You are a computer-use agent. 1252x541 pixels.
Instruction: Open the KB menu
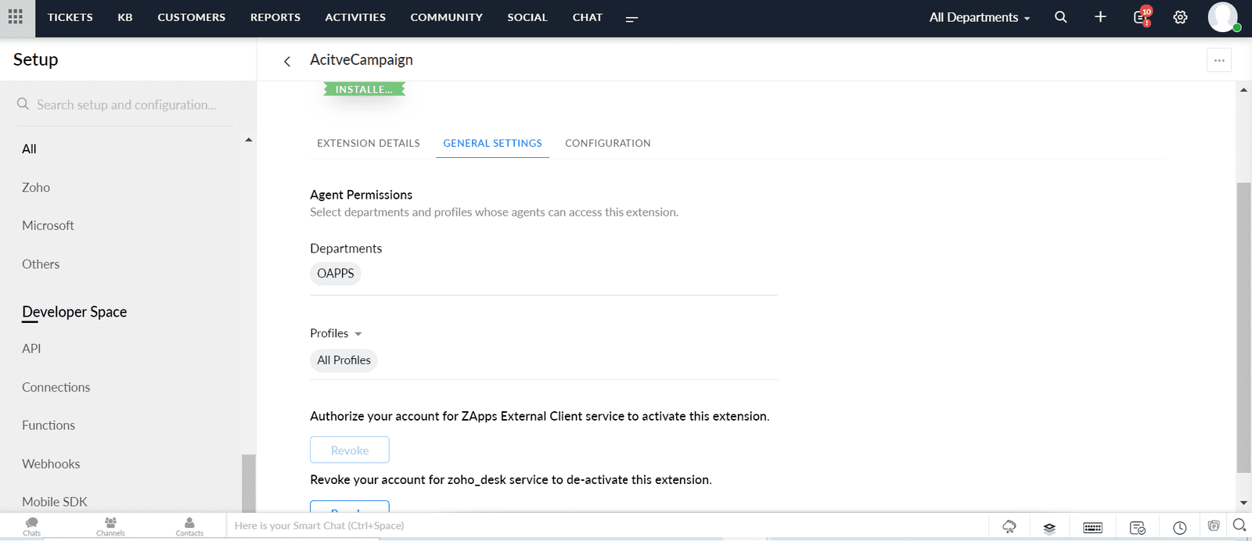tap(125, 17)
